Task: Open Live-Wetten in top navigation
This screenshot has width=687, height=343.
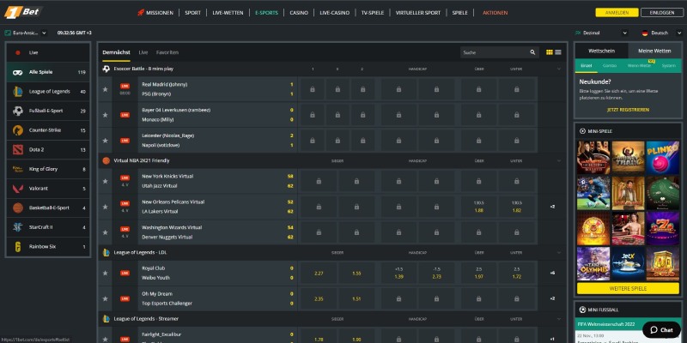Action: pos(228,13)
